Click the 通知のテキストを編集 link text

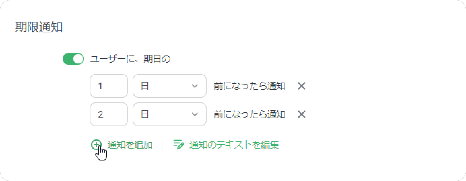(x=234, y=145)
